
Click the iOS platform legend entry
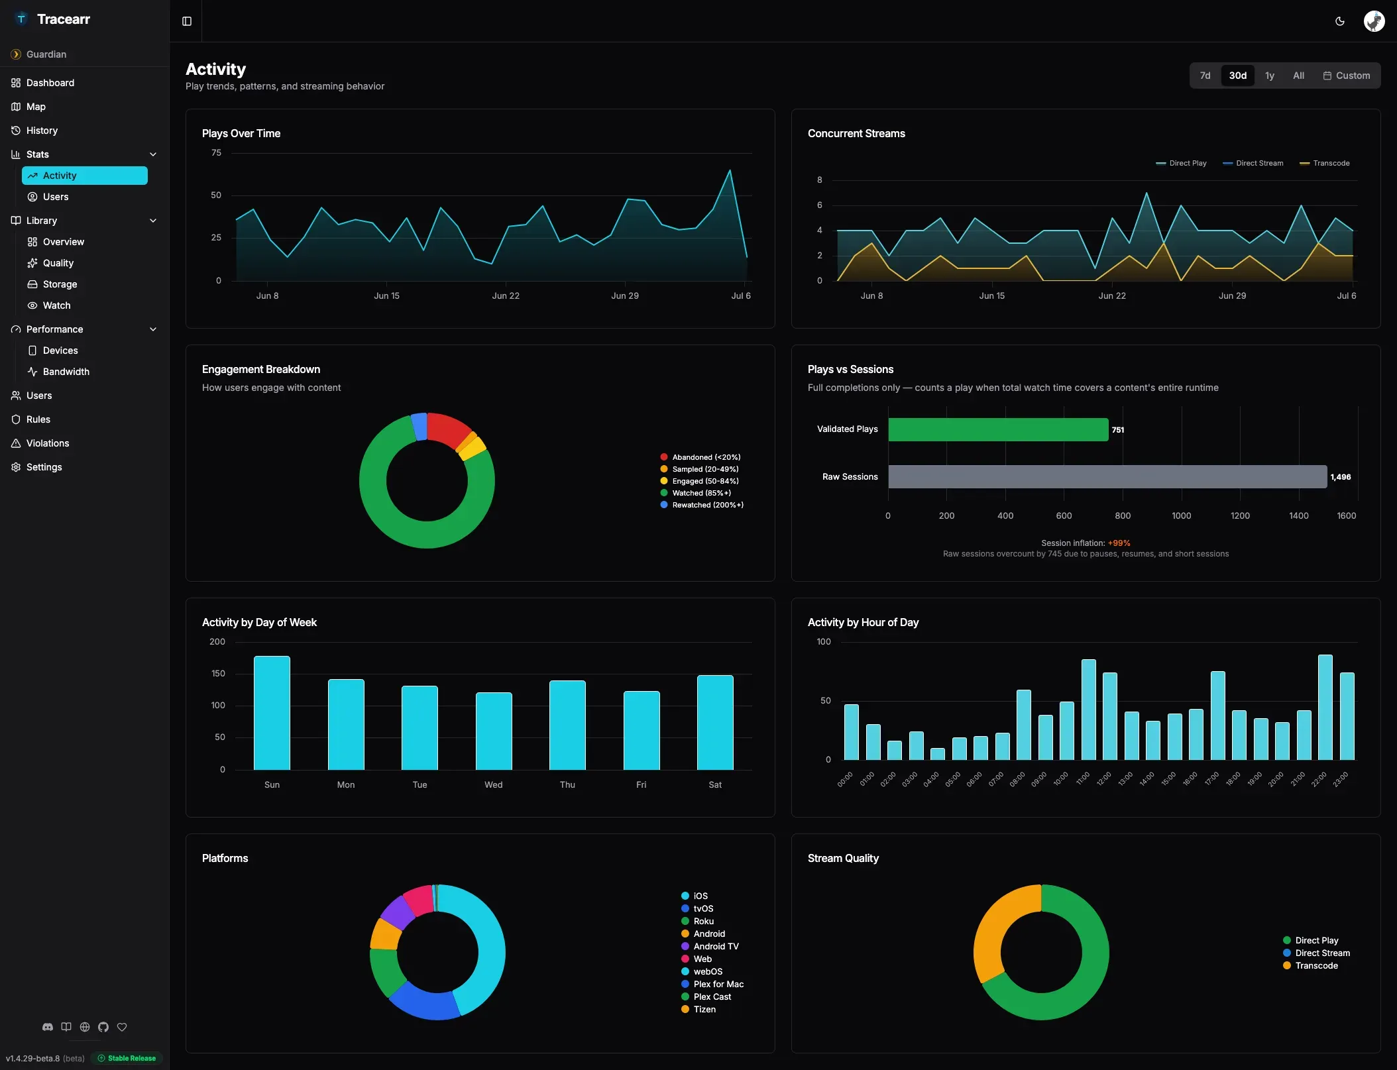click(695, 896)
